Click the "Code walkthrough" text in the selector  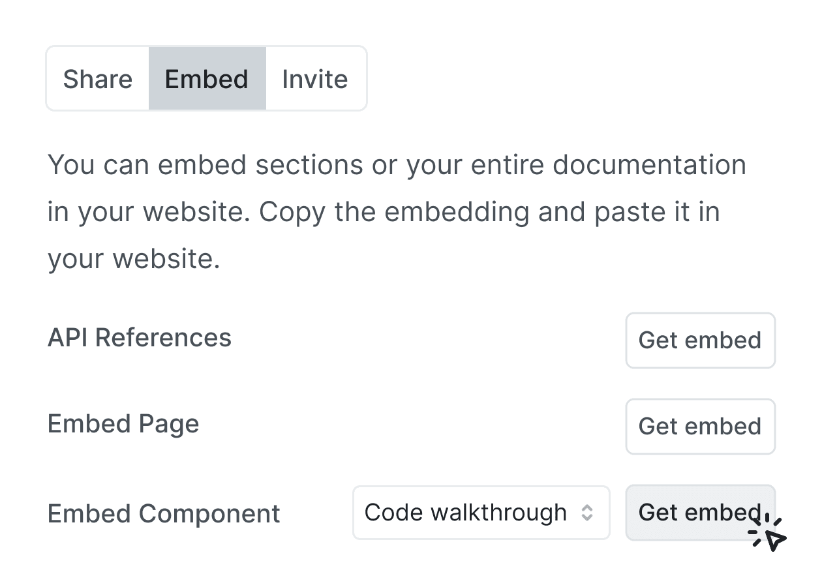coord(466,513)
